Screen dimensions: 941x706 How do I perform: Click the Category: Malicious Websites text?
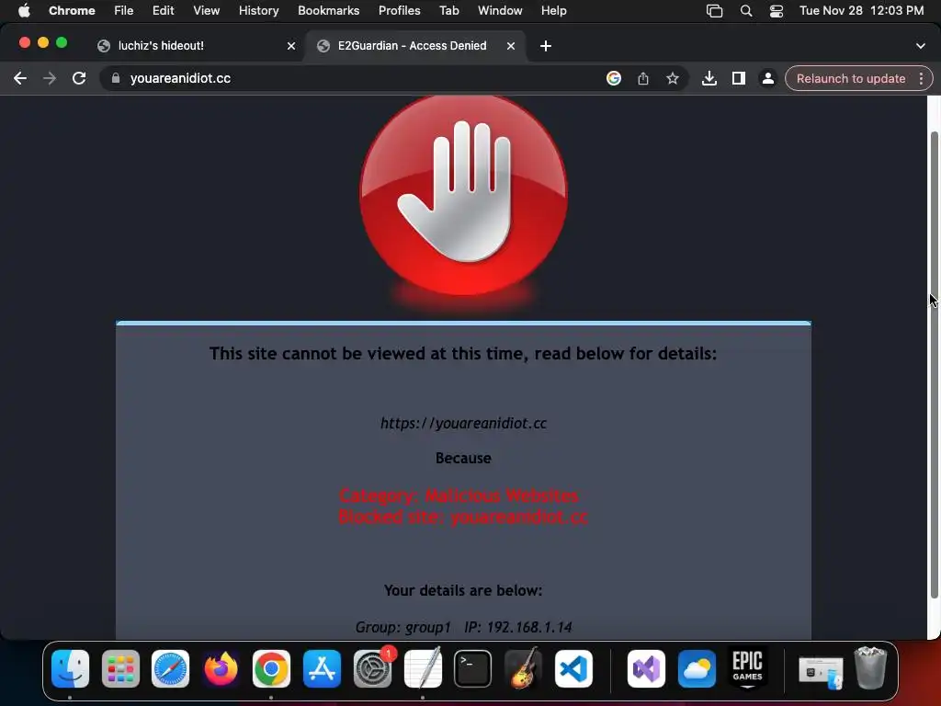459,495
